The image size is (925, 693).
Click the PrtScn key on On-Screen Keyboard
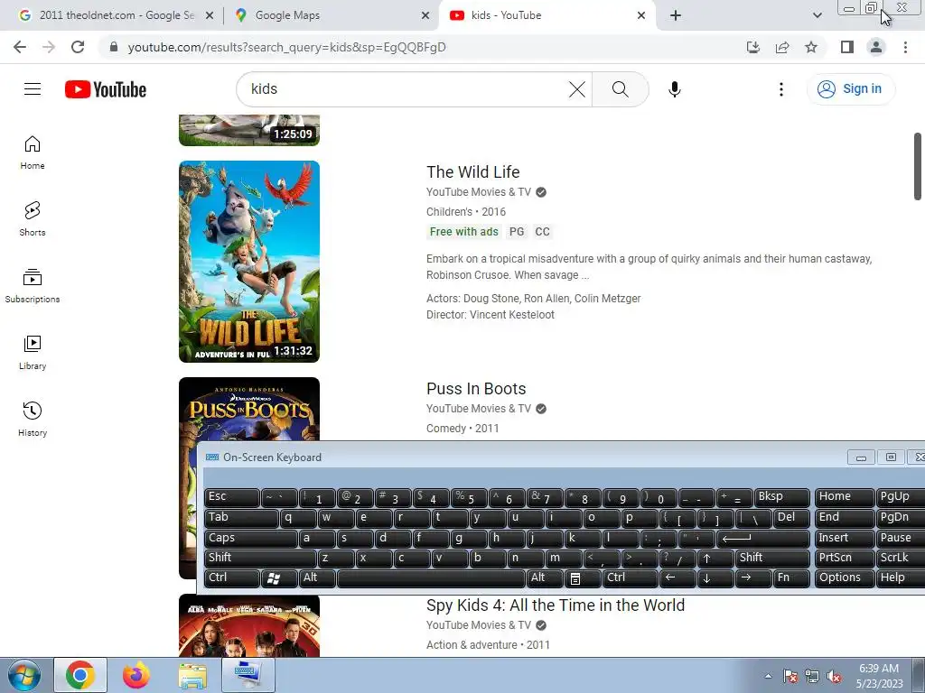point(845,558)
